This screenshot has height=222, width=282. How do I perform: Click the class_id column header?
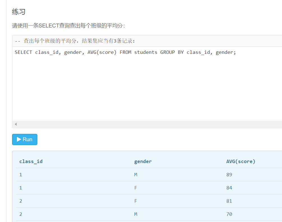[31, 161]
